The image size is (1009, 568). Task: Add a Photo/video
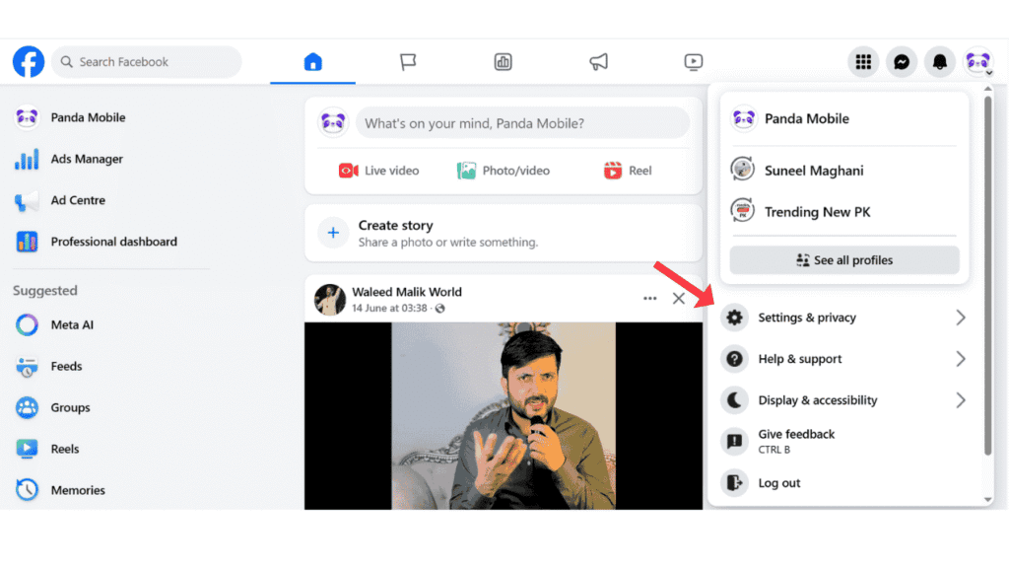(504, 171)
